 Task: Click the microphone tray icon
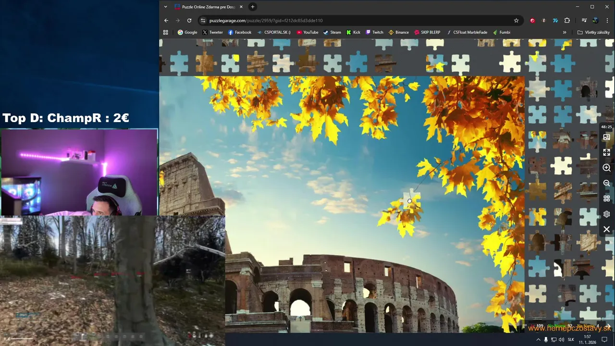(x=546, y=339)
